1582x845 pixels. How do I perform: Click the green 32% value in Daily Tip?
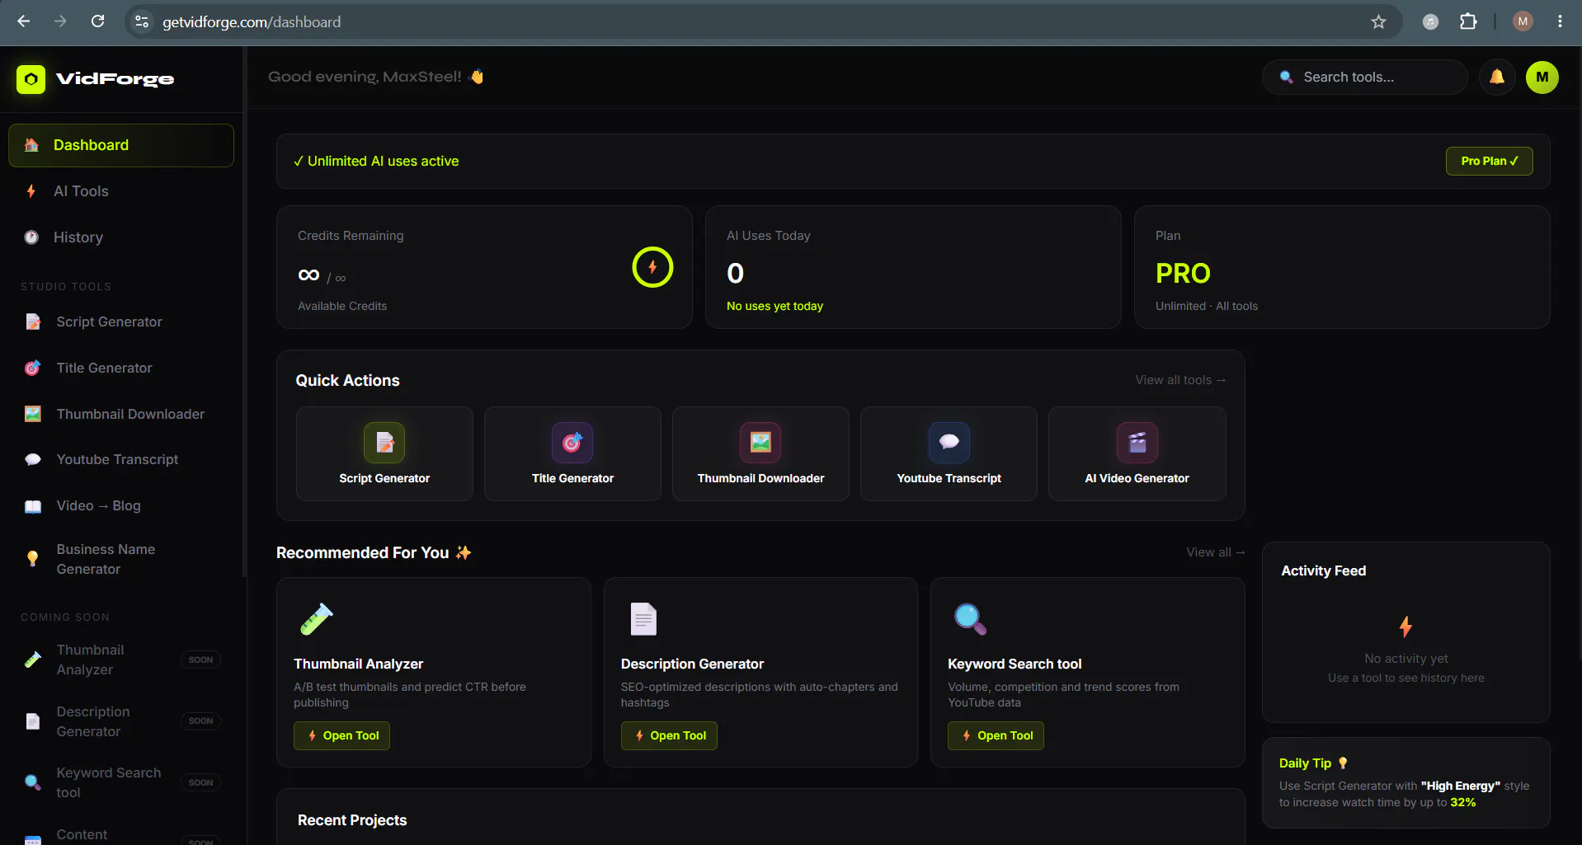click(x=1463, y=802)
